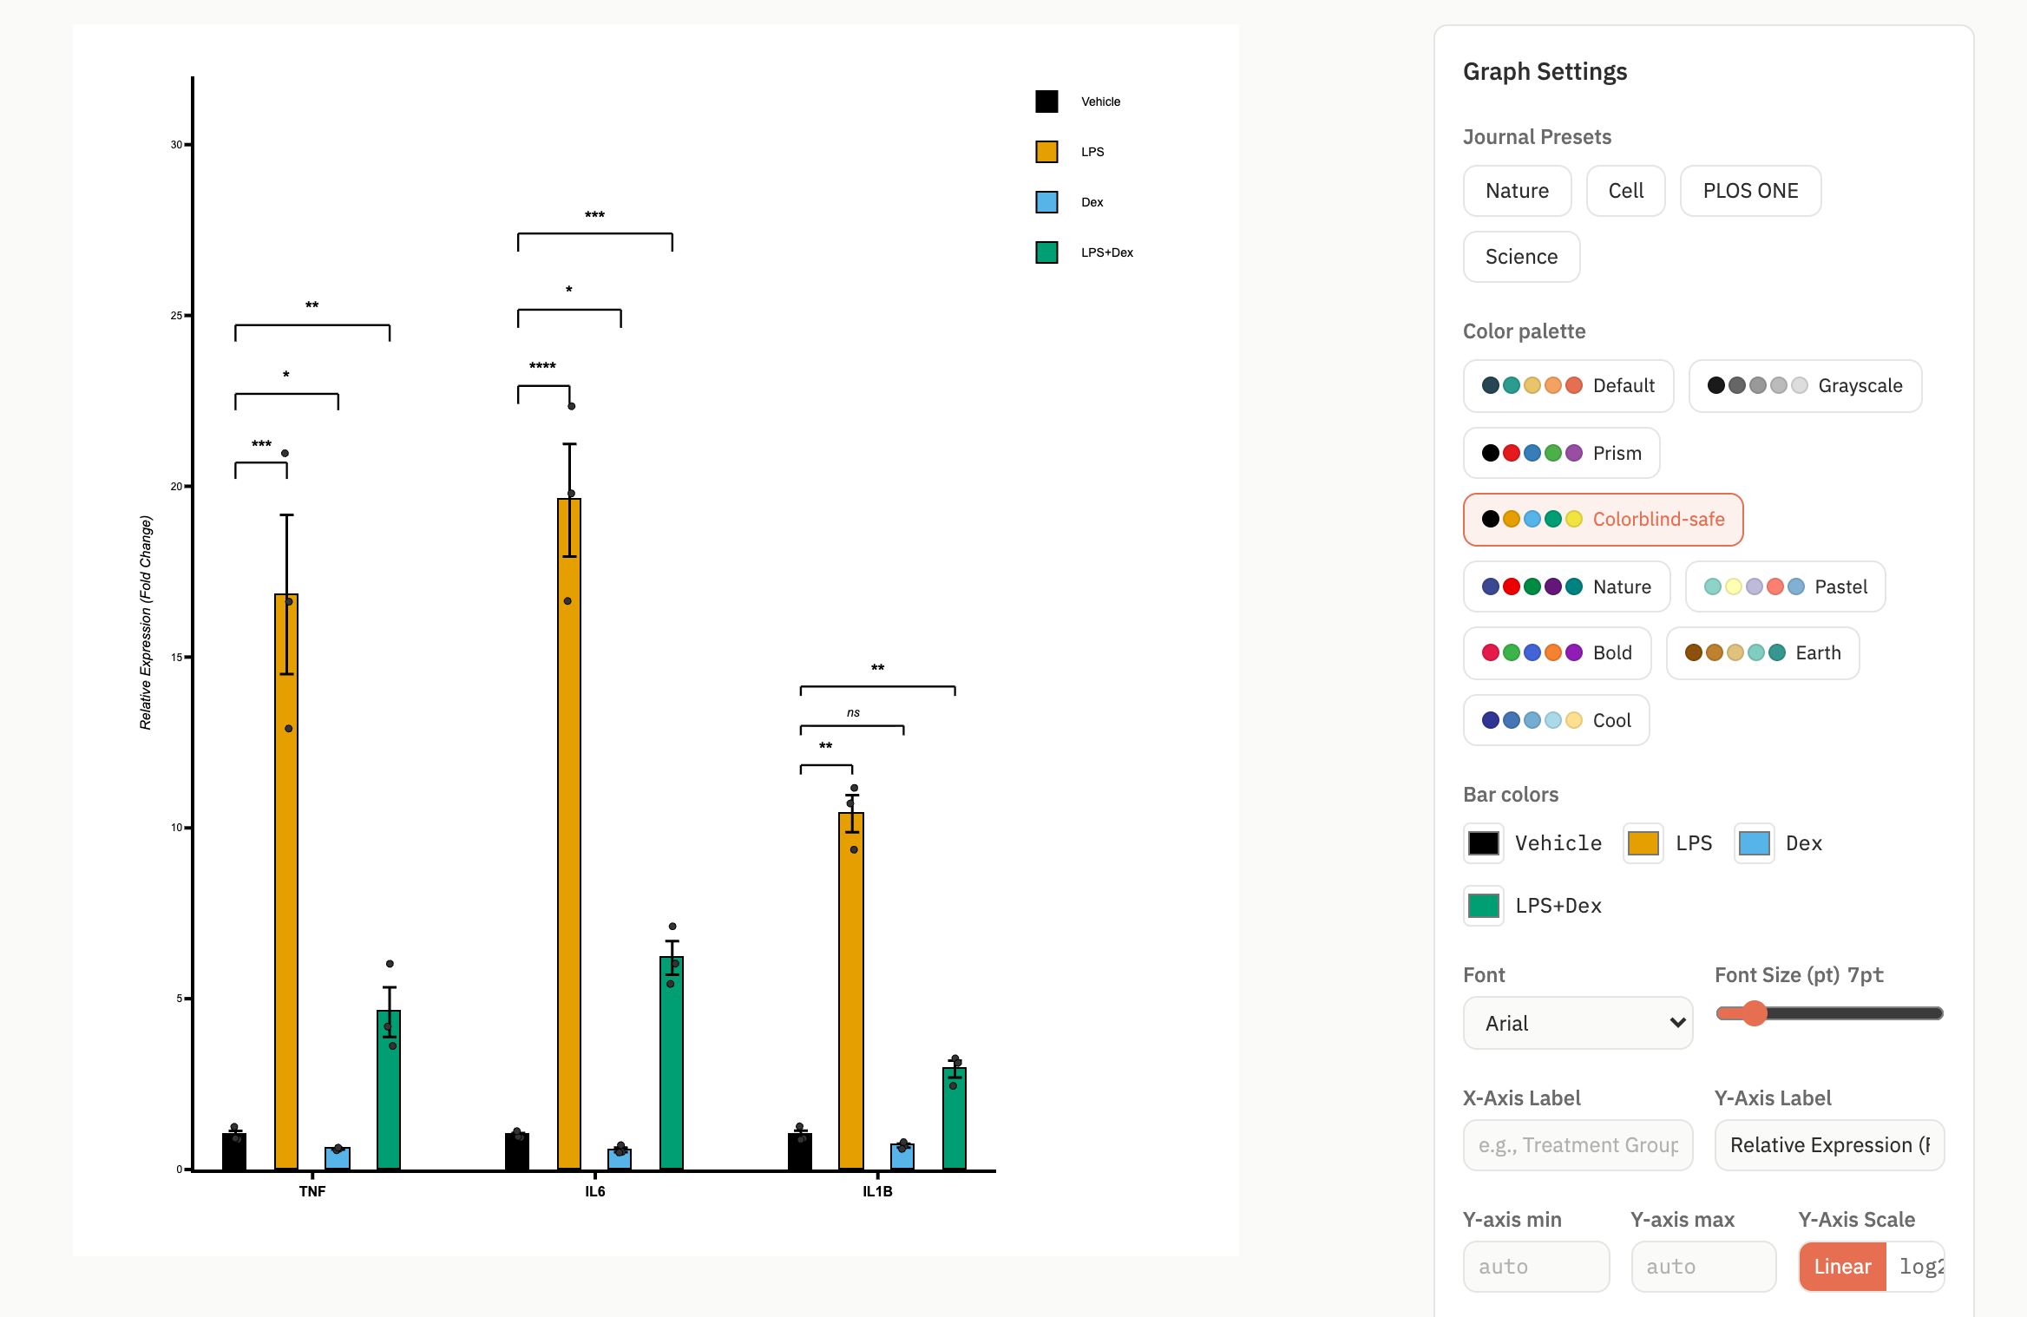
Task: Click the Y-axis max input
Action: pos(1702,1267)
